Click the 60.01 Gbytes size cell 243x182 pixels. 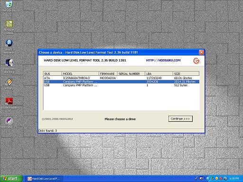(183, 78)
